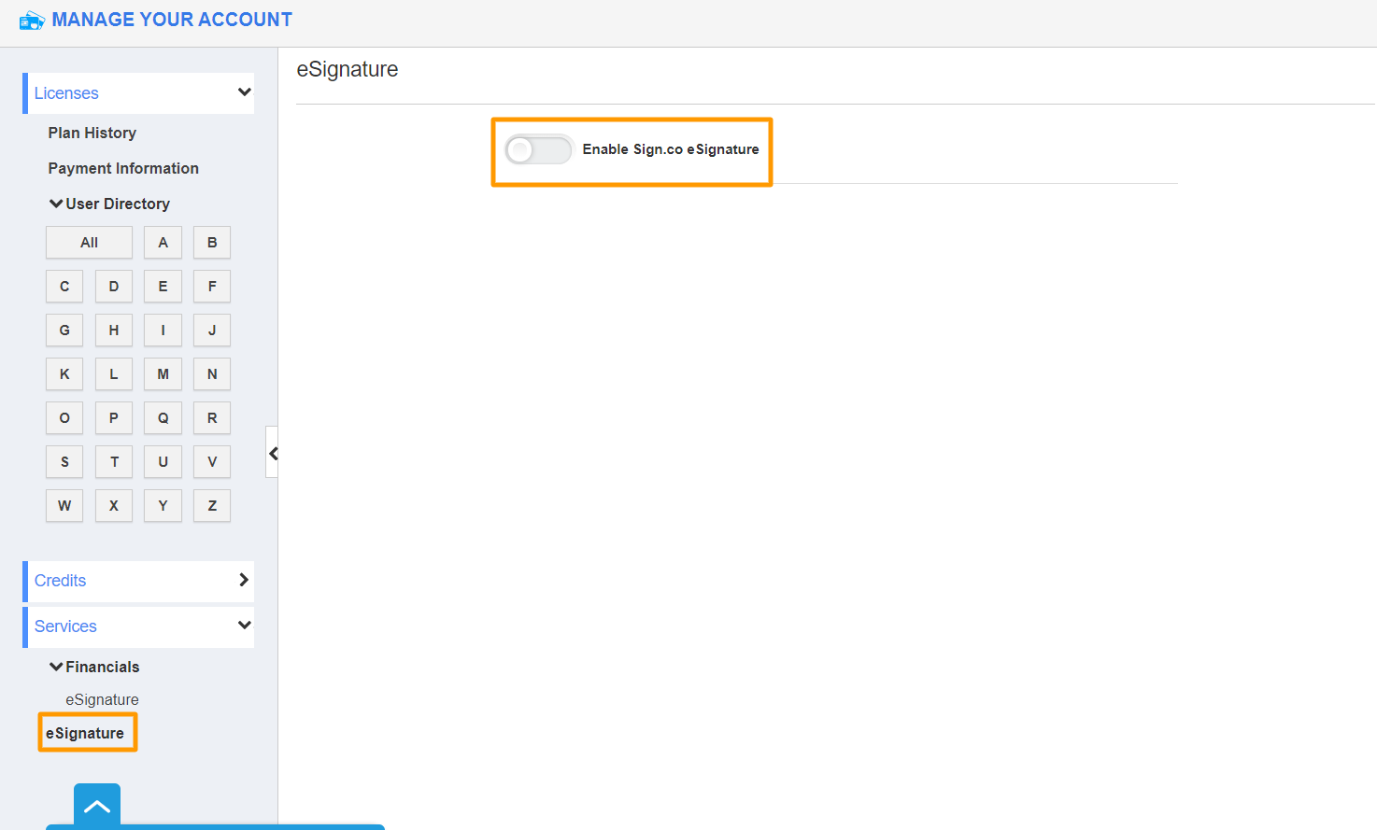This screenshot has width=1377, height=830.
Task: Open Payment Information
Action: [123, 168]
